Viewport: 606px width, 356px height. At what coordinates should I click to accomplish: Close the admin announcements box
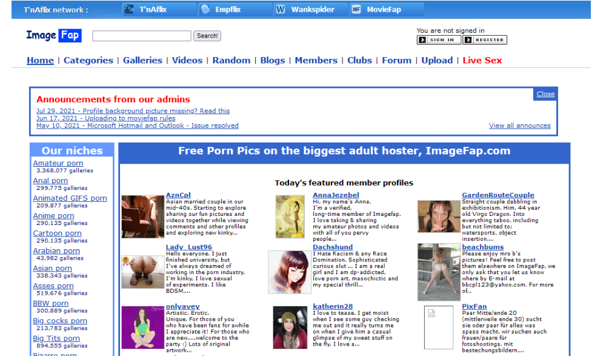tap(545, 94)
